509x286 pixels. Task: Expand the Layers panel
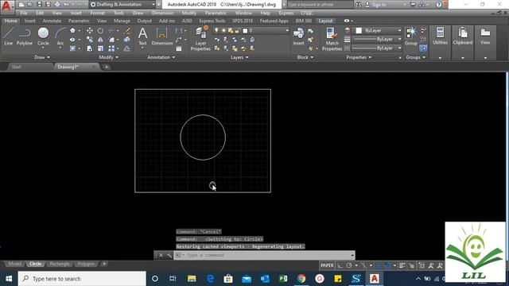239,57
